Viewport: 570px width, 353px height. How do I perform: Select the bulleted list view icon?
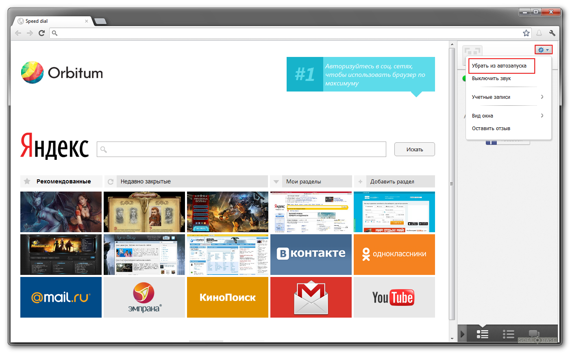(x=509, y=334)
